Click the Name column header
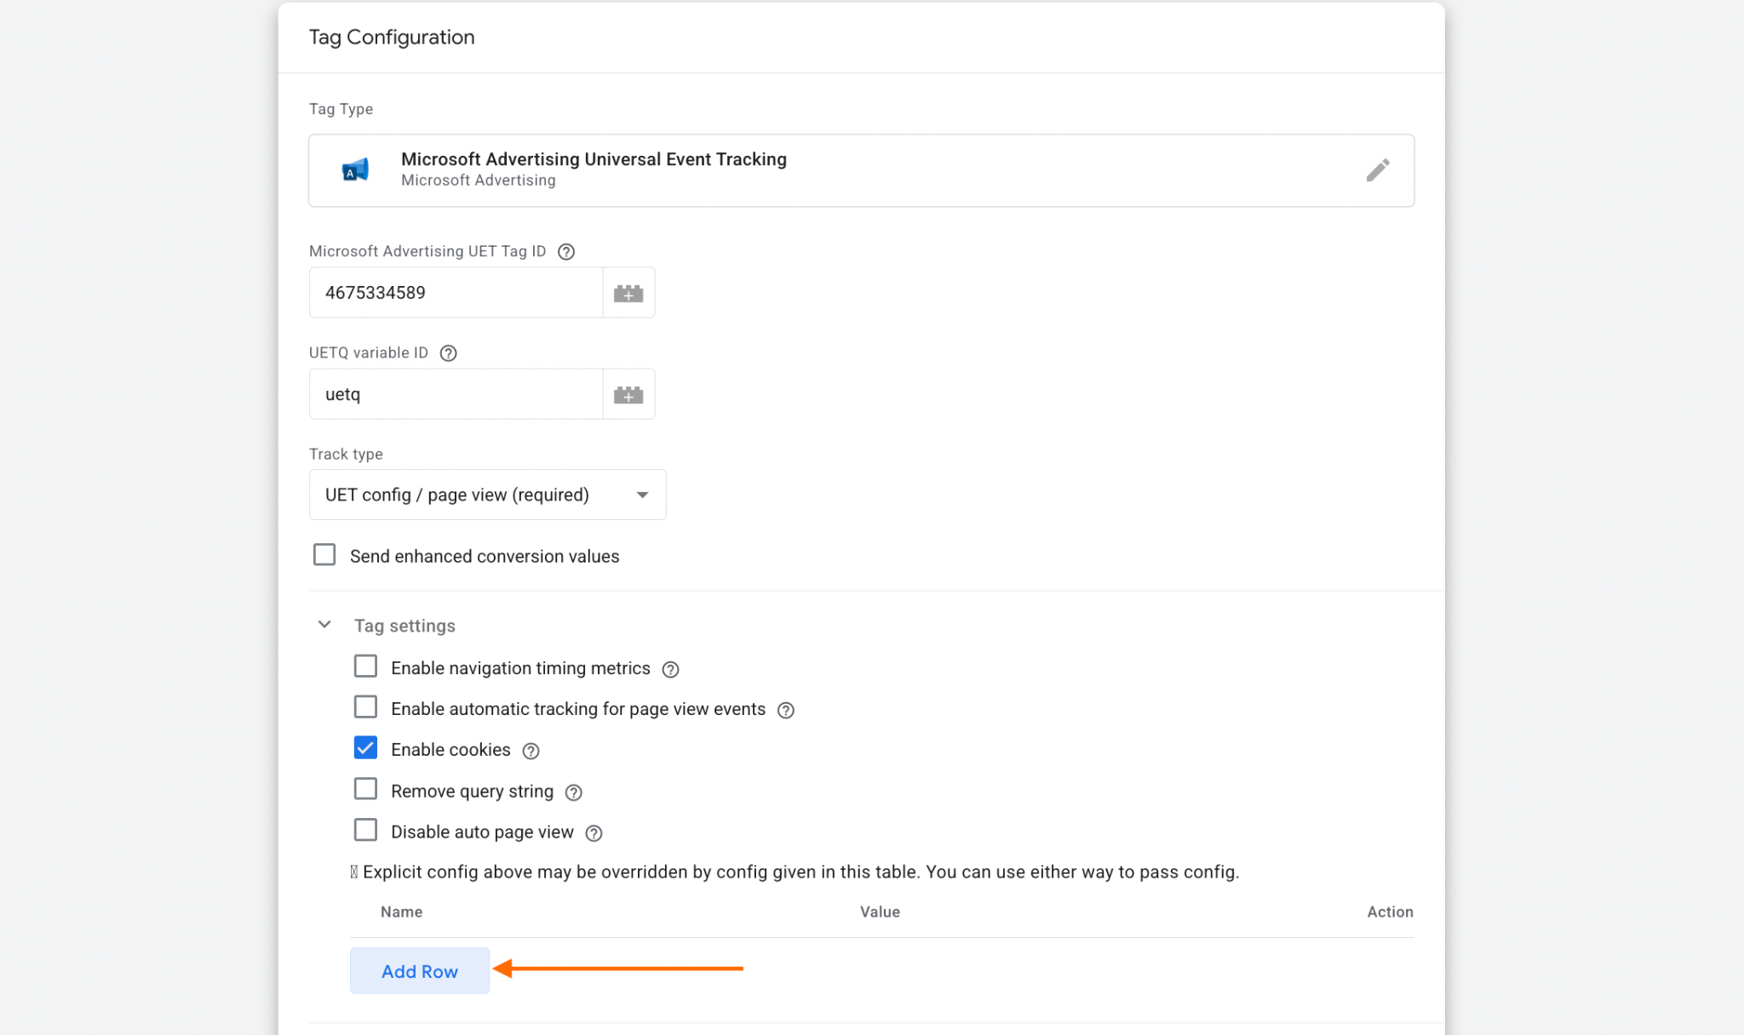 coord(401,912)
